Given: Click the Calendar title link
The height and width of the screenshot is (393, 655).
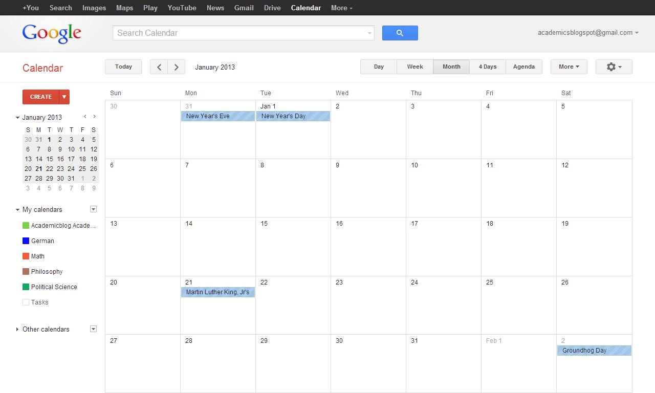Looking at the screenshot, I should [x=42, y=68].
